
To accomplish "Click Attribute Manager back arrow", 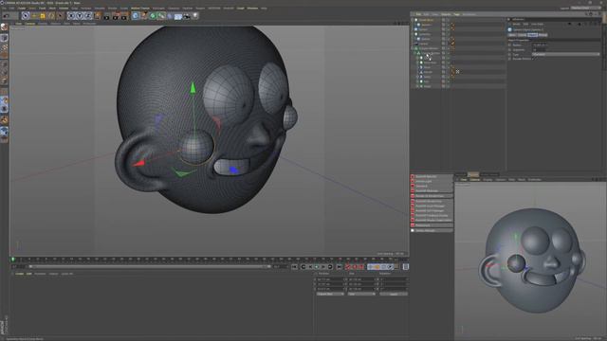I will [x=569, y=24].
